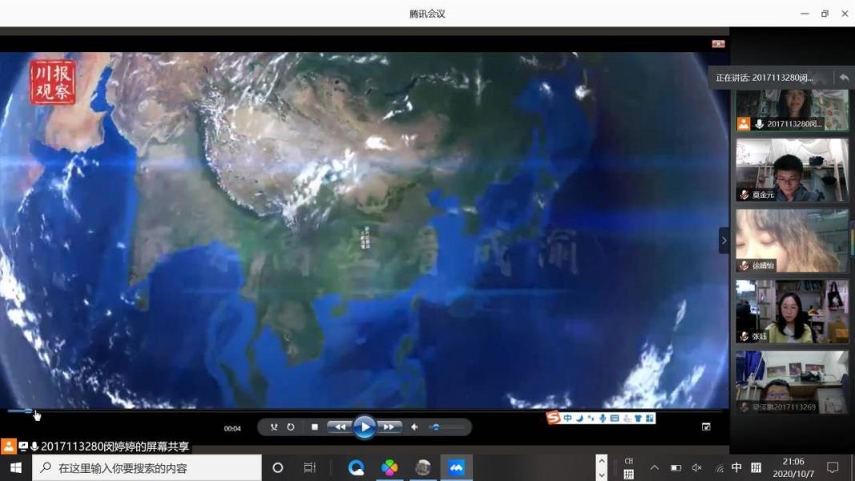Open Sogou toolbox grid icon
The height and width of the screenshot is (481, 855).
(x=650, y=418)
